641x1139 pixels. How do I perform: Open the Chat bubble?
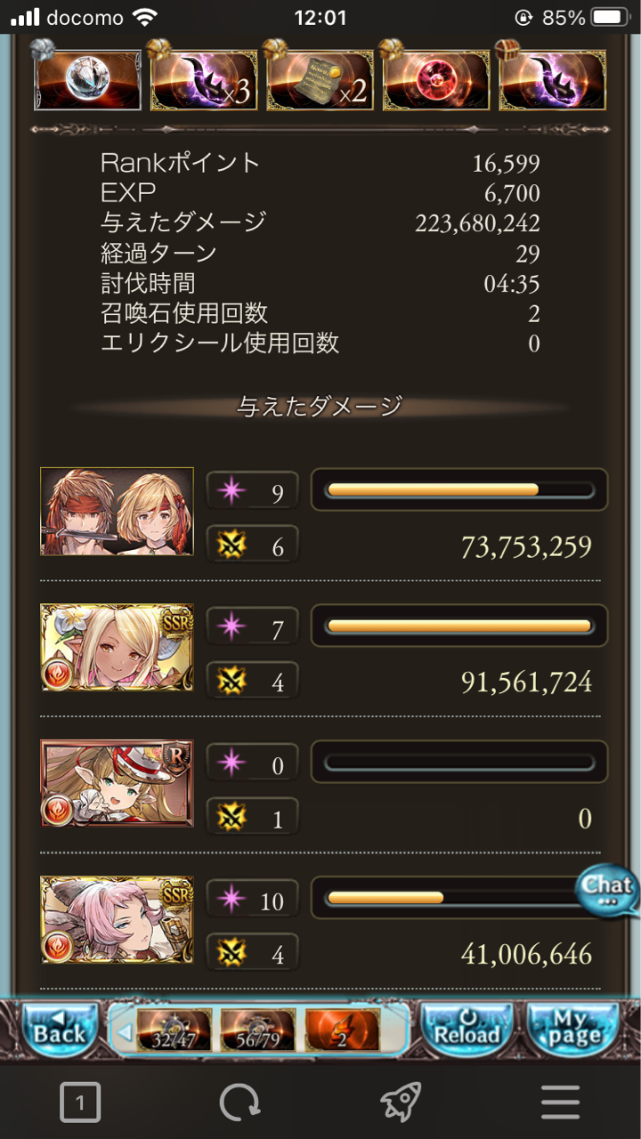607,892
